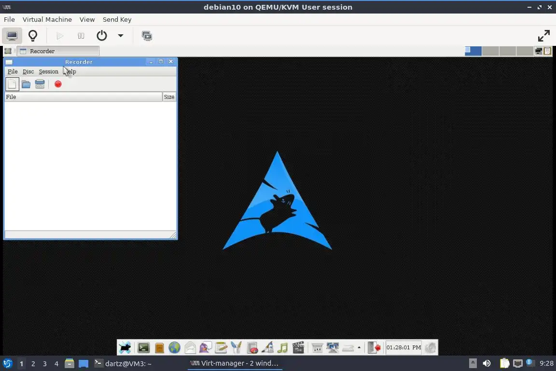Viewport: 556px width, 371px height.
Task: Switch to fourth guest workspace in pager
Action: (x=525, y=51)
